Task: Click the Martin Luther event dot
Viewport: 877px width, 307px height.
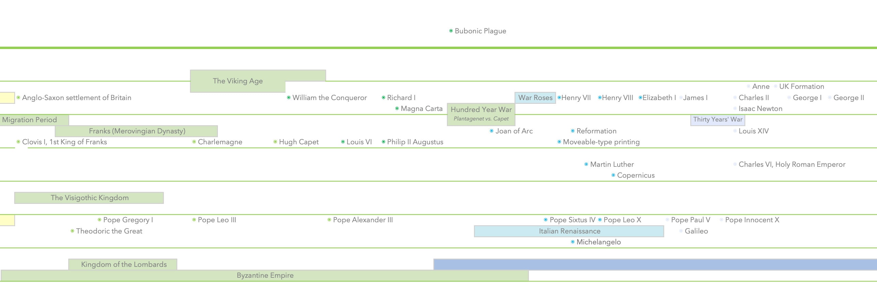Action: [585, 164]
